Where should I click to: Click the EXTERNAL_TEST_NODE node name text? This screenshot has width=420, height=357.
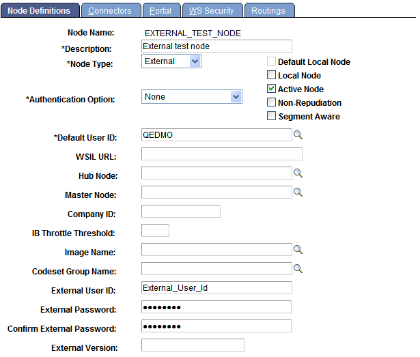point(193,33)
